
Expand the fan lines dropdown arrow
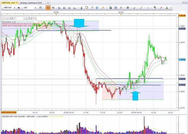click(x=138, y=8)
